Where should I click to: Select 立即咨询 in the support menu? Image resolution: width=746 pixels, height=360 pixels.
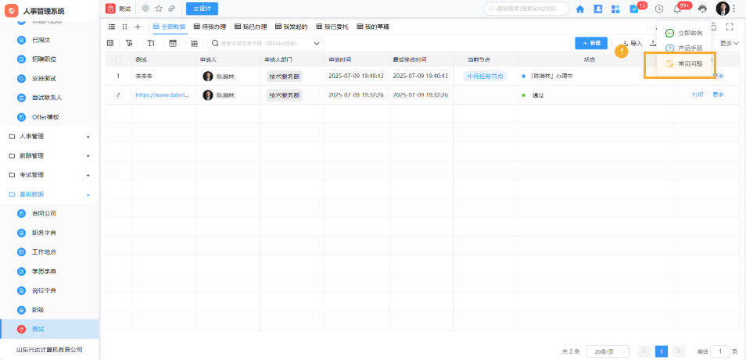pos(684,34)
